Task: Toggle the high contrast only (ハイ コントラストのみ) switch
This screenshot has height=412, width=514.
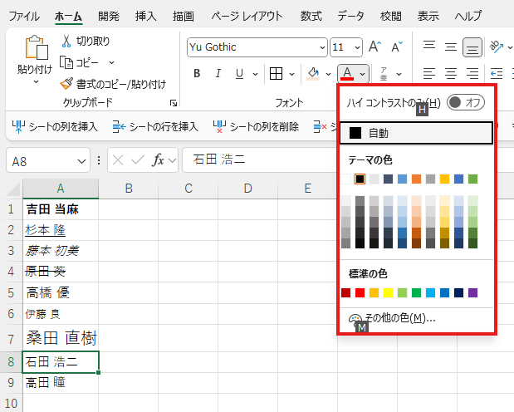Action: (x=465, y=102)
